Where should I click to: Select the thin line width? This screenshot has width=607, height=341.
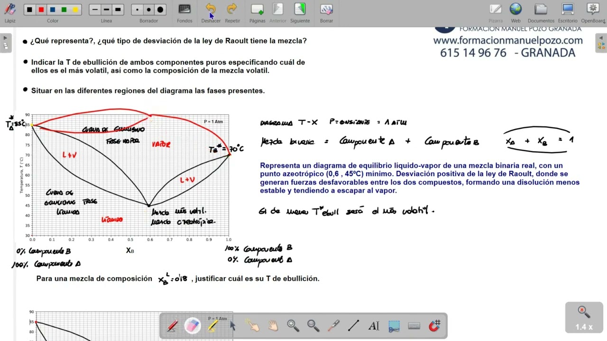(x=95, y=9)
